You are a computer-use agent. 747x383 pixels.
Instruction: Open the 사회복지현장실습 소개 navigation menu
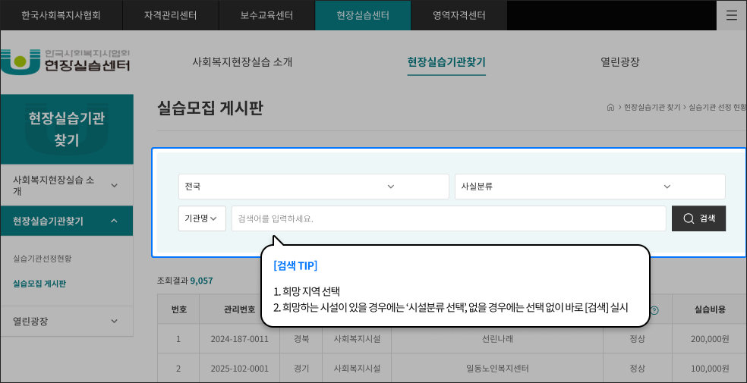(x=242, y=62)
